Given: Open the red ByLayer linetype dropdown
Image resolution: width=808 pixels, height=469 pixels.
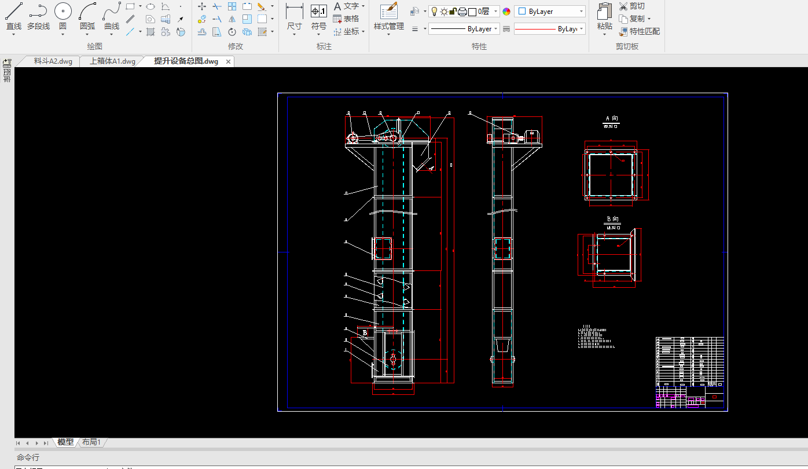Looking at the screenshot, I should (581, 29).
